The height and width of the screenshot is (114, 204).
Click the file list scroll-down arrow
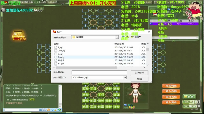point(148,65)
